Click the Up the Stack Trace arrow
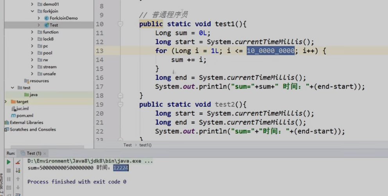This screenshot has height=196, width=388. coord(18,179)
